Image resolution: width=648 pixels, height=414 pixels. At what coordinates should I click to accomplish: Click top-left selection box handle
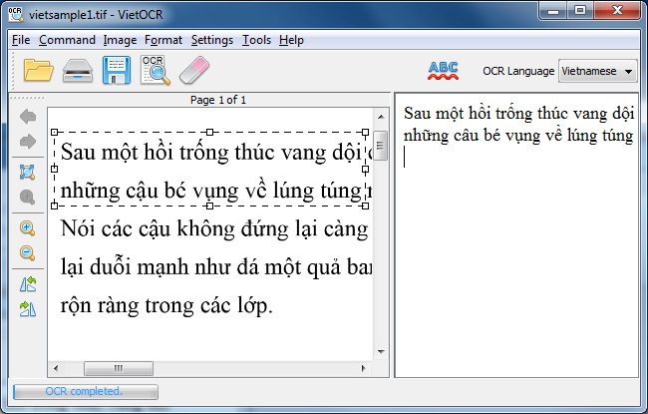(x=55, y=133)
